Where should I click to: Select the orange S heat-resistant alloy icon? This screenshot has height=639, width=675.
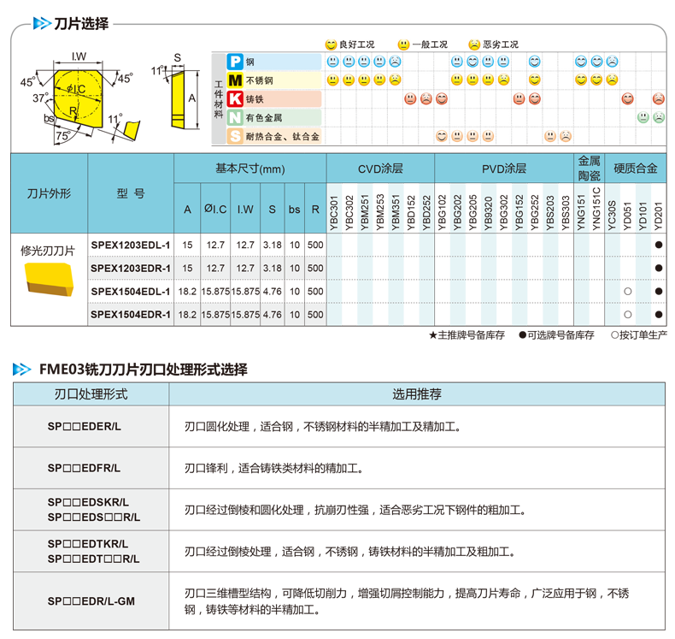[235, 136]
